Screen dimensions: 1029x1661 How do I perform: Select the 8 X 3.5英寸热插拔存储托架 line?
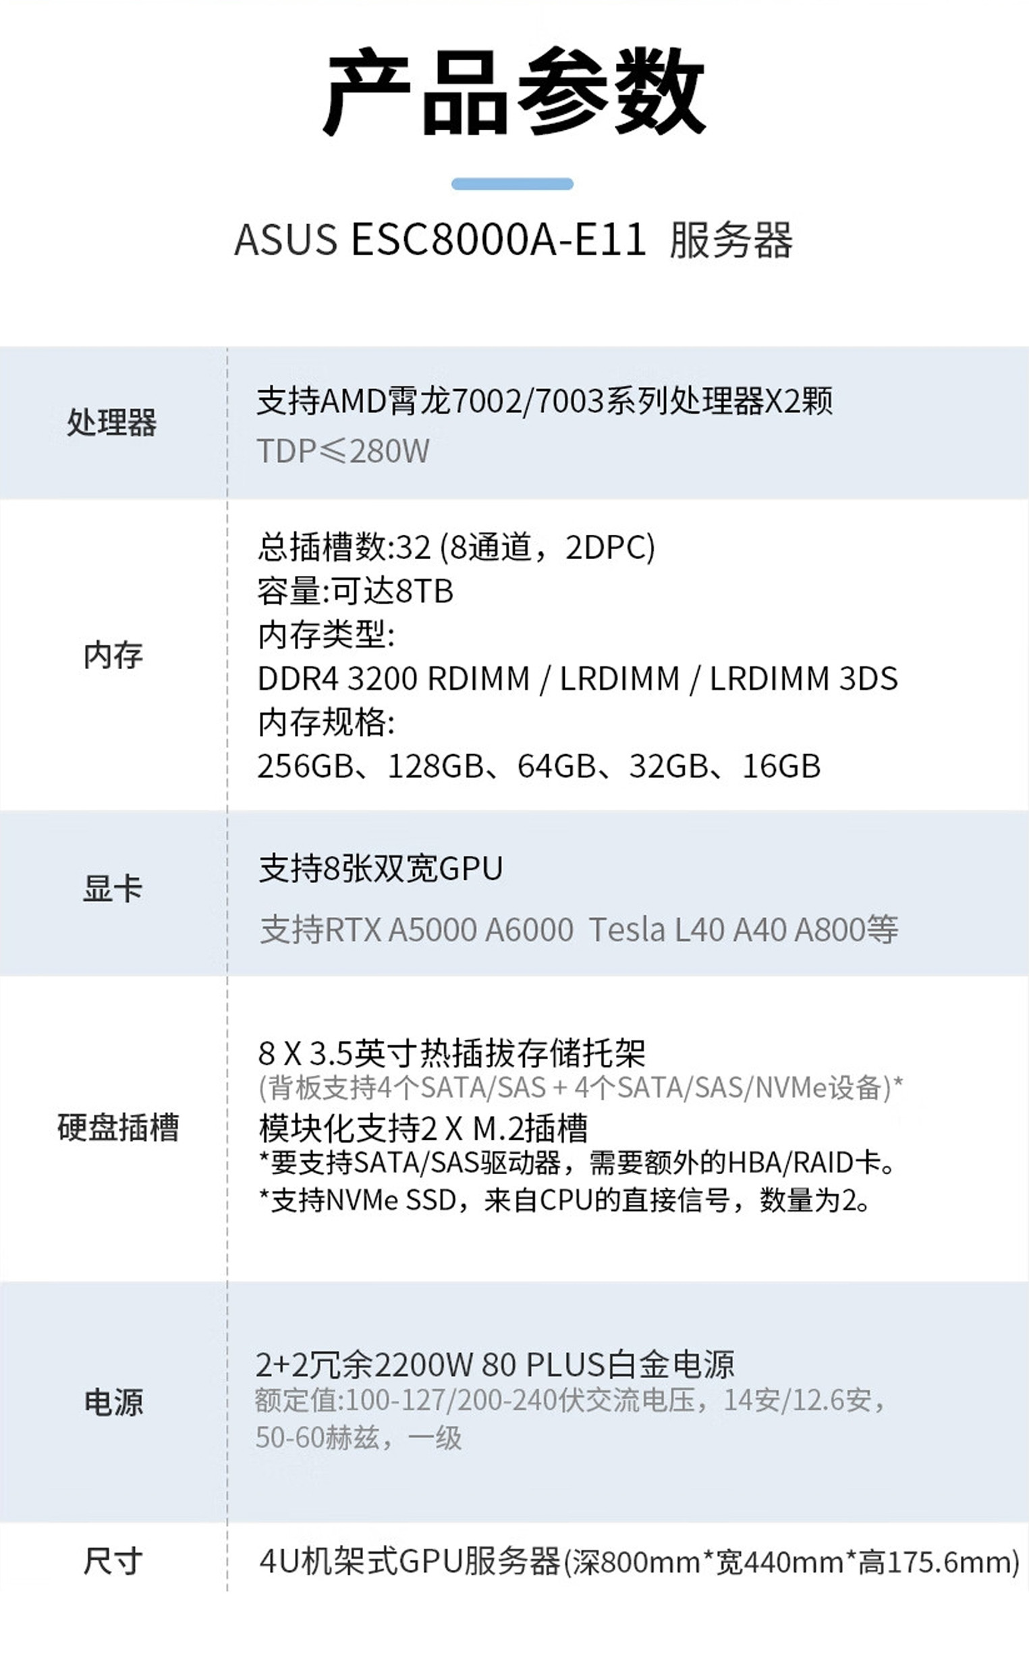tap(452, 1053)
